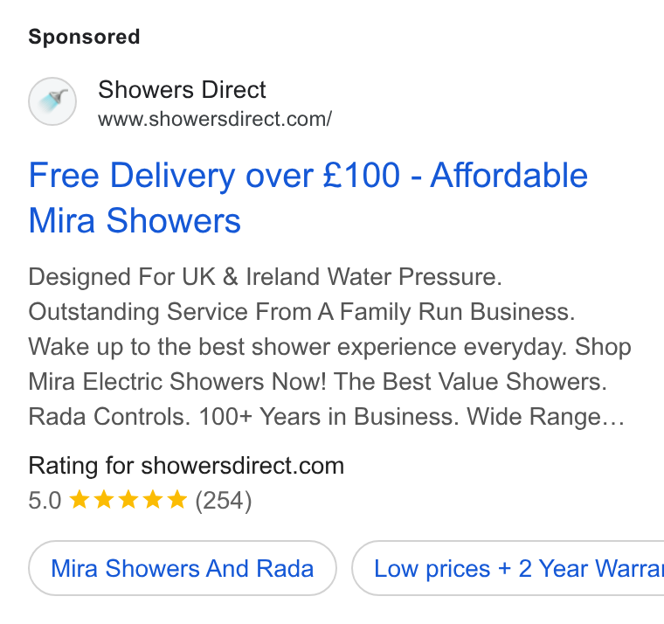This screenshot has width=664, height=624.
Task: Click the 'Mira Showers' headline second line
Action: [135, 221]
